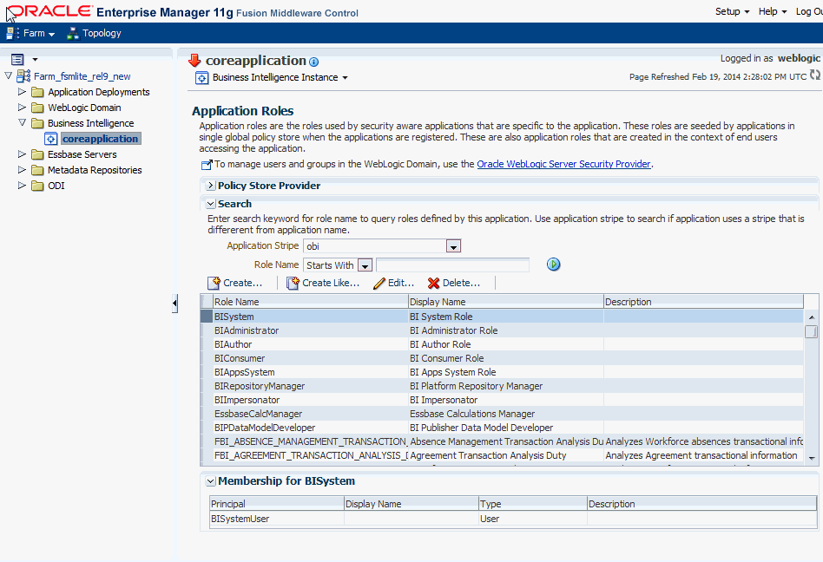
Task: Select the BIImpersonator role row
Action: 502,400
